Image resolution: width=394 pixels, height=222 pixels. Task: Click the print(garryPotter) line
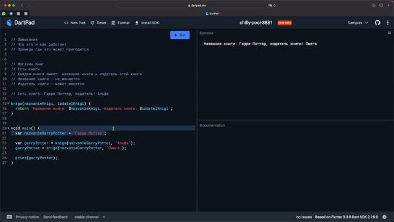[36, 158]
